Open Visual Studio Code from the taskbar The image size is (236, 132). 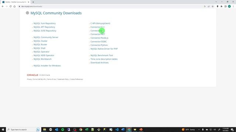pyautogui.click(x=117, y=129)
